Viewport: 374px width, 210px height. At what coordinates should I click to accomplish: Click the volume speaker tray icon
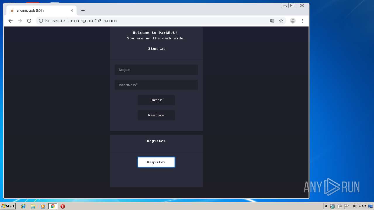coord(339,206)
